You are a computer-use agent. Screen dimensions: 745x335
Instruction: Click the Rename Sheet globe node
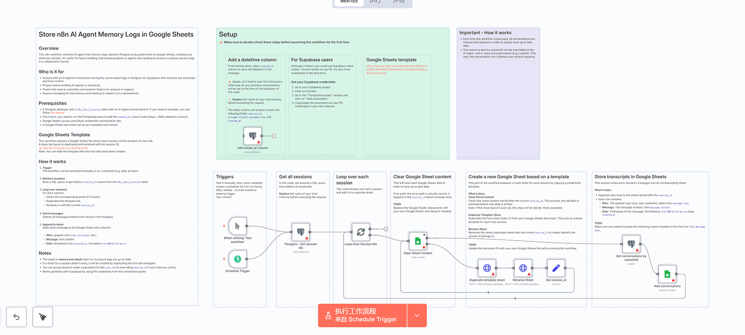[523, 268]
